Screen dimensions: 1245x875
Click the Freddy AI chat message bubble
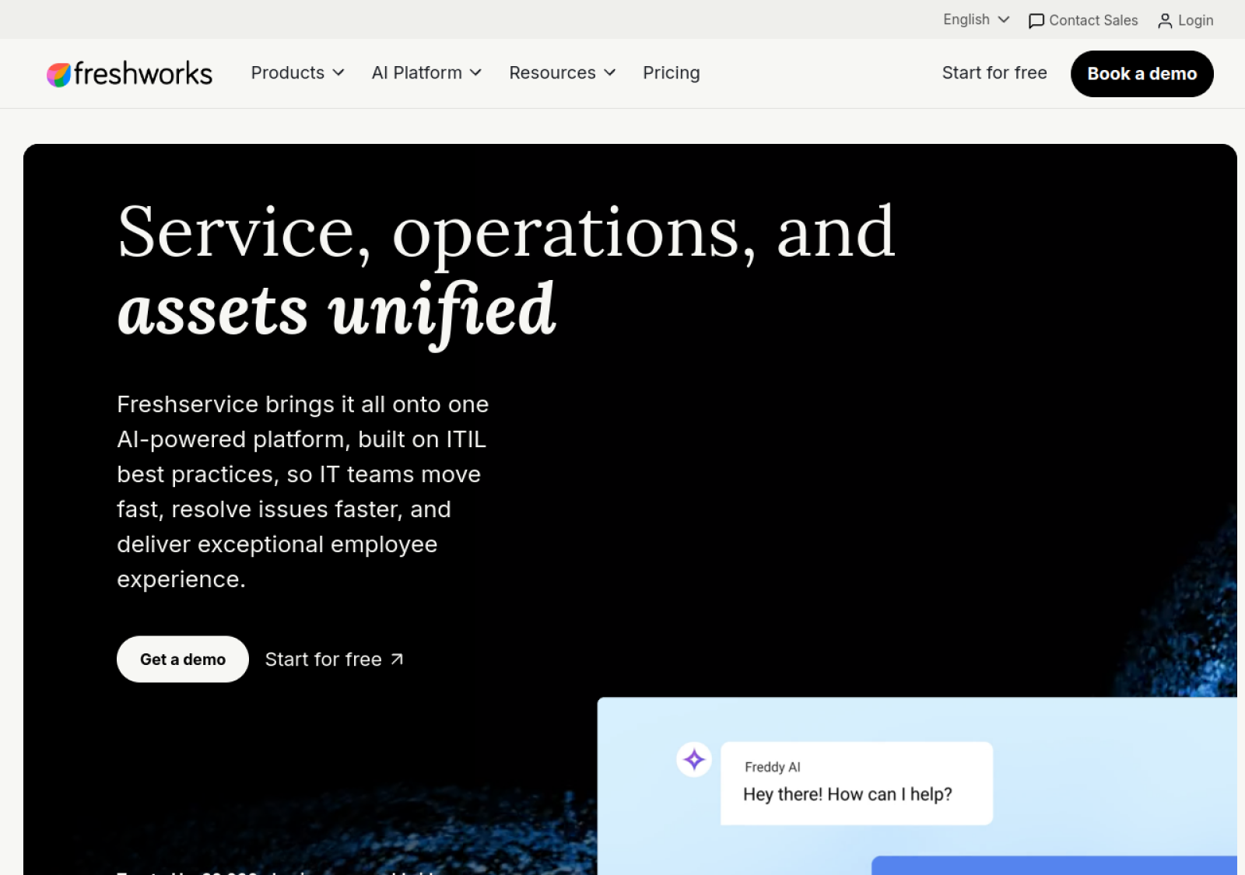(x=857, y=783)
